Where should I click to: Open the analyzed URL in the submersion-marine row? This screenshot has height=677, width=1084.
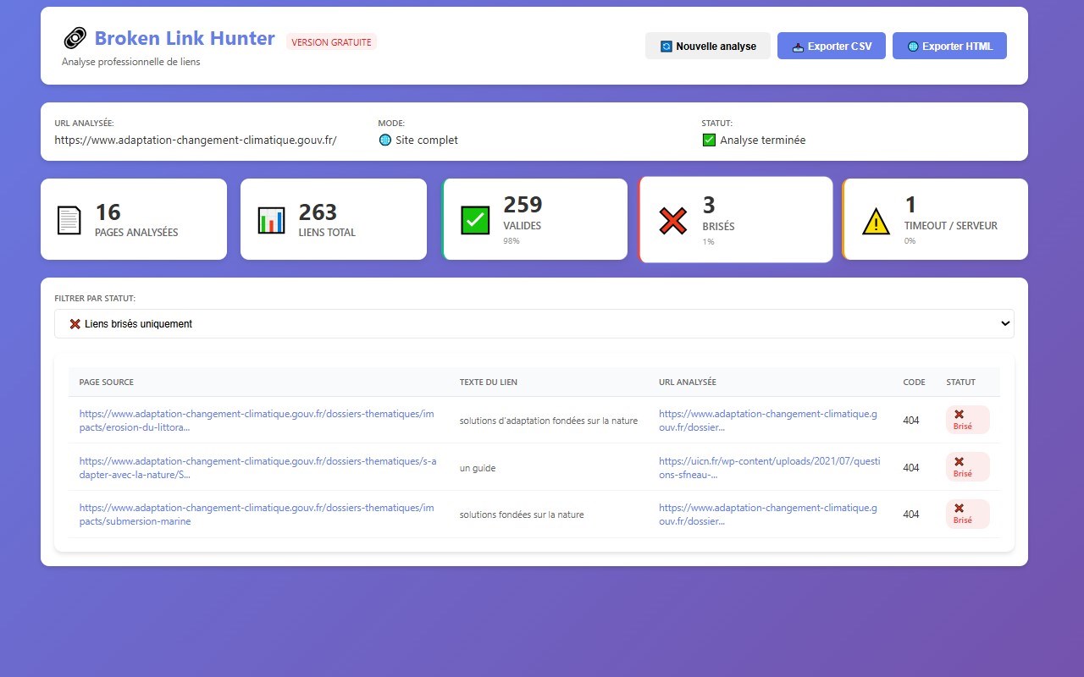768,515
